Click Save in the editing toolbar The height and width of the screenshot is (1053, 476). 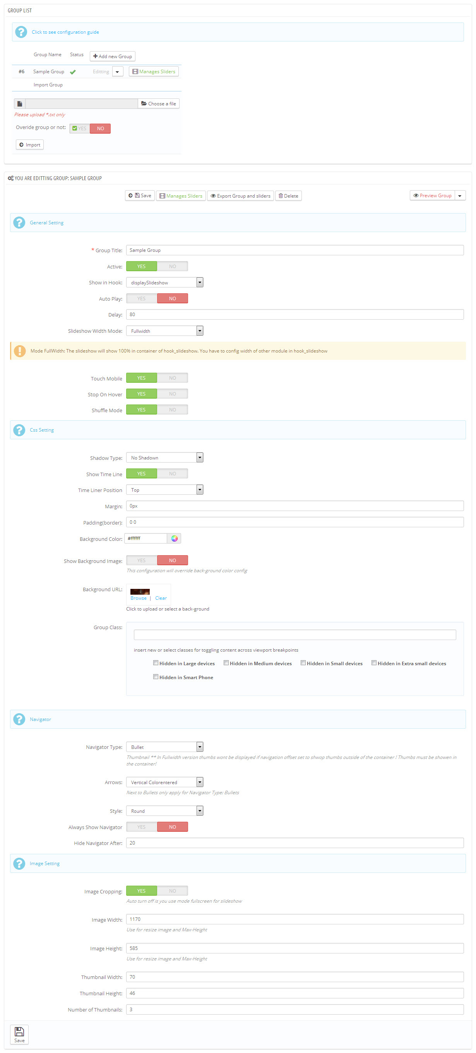click(140, 196)
